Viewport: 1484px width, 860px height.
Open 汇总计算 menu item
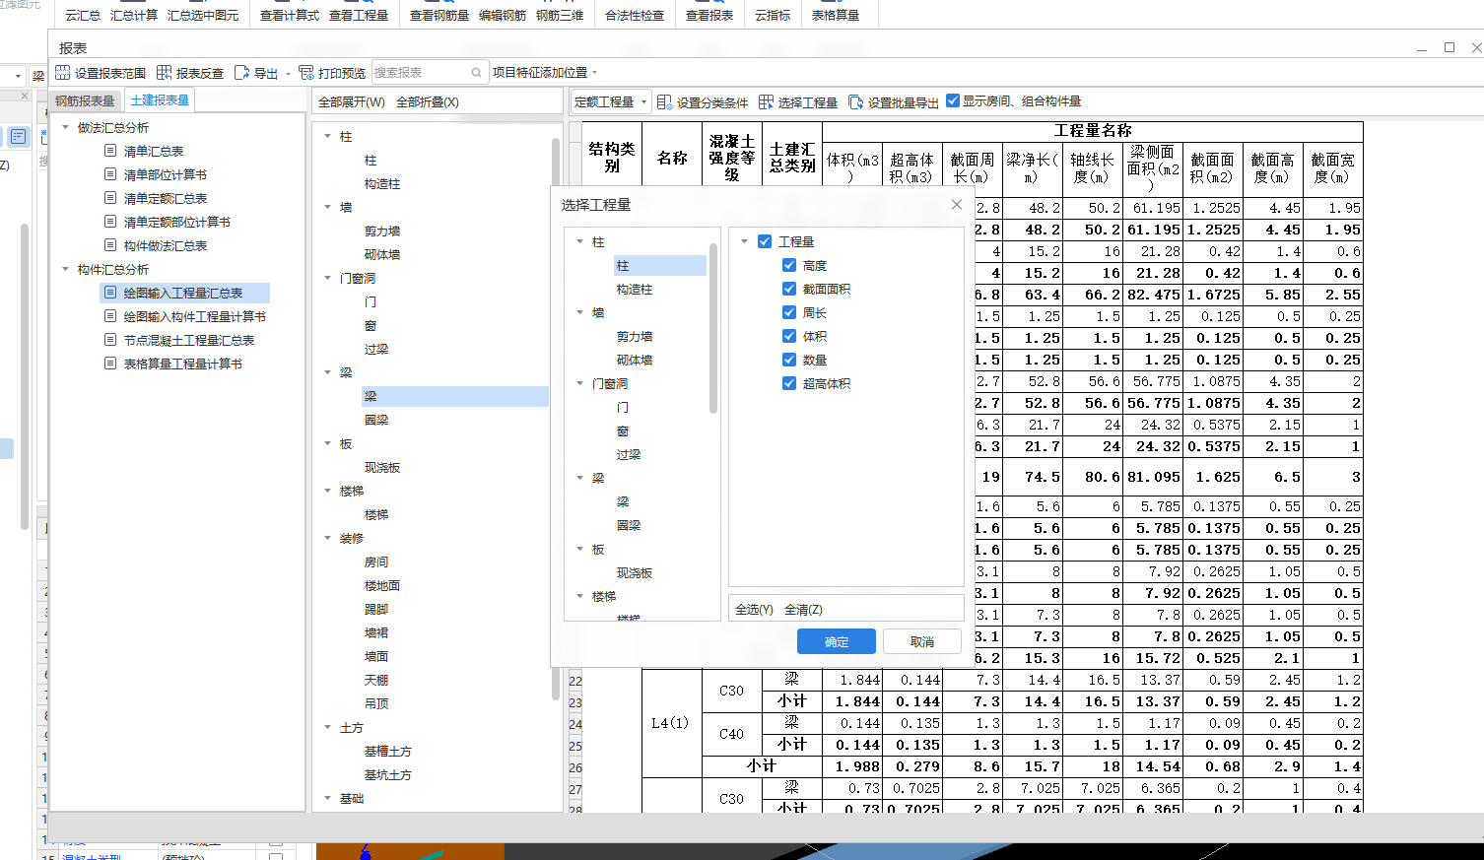[x=134, y=16]
